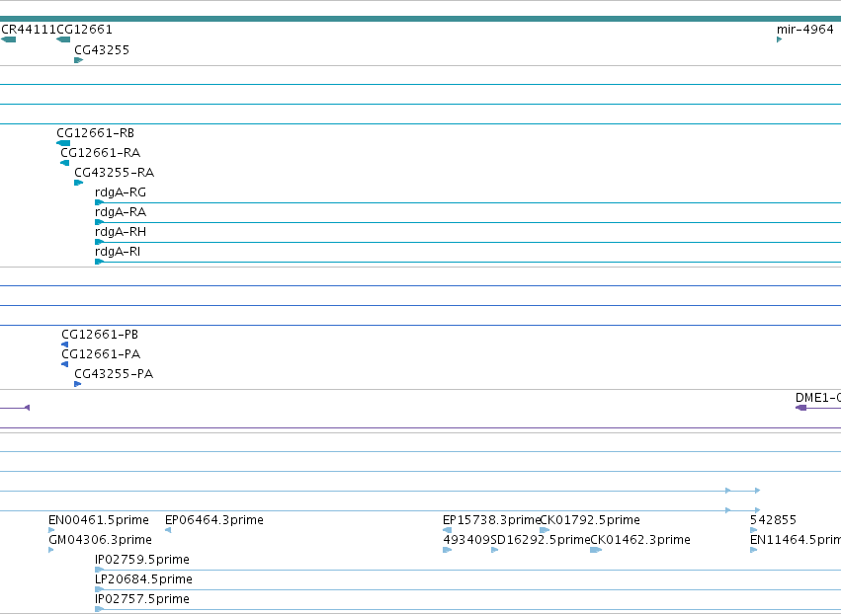Select the 542855 feature label
This screenshot has height=614, width=841.
[773, 520]
